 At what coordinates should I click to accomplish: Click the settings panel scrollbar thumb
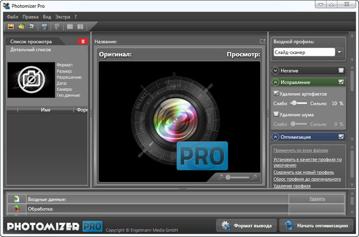pyautogui.click(x=352, y=81)
